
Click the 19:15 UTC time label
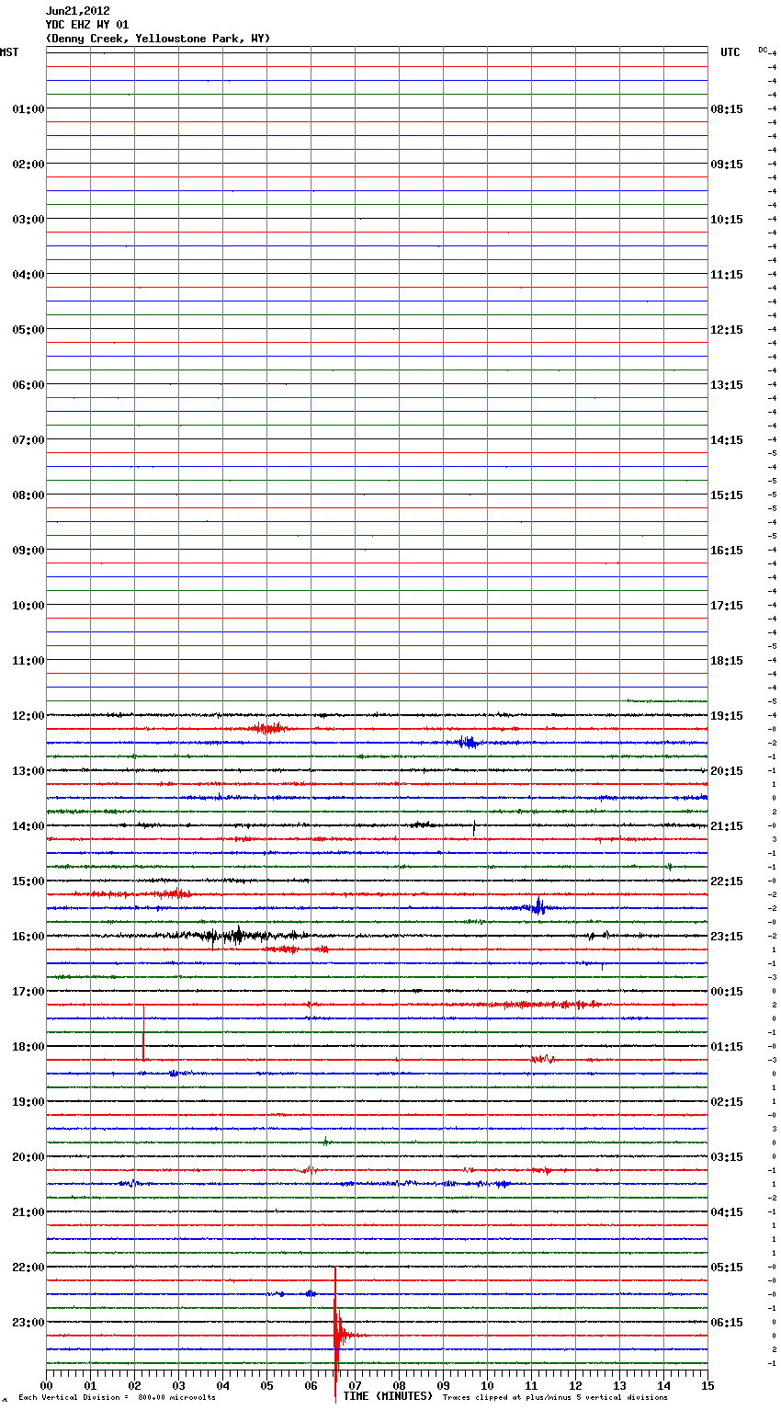[727, 716]
